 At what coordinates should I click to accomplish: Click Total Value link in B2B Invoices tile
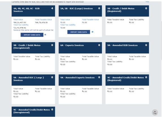pos(18,20)
